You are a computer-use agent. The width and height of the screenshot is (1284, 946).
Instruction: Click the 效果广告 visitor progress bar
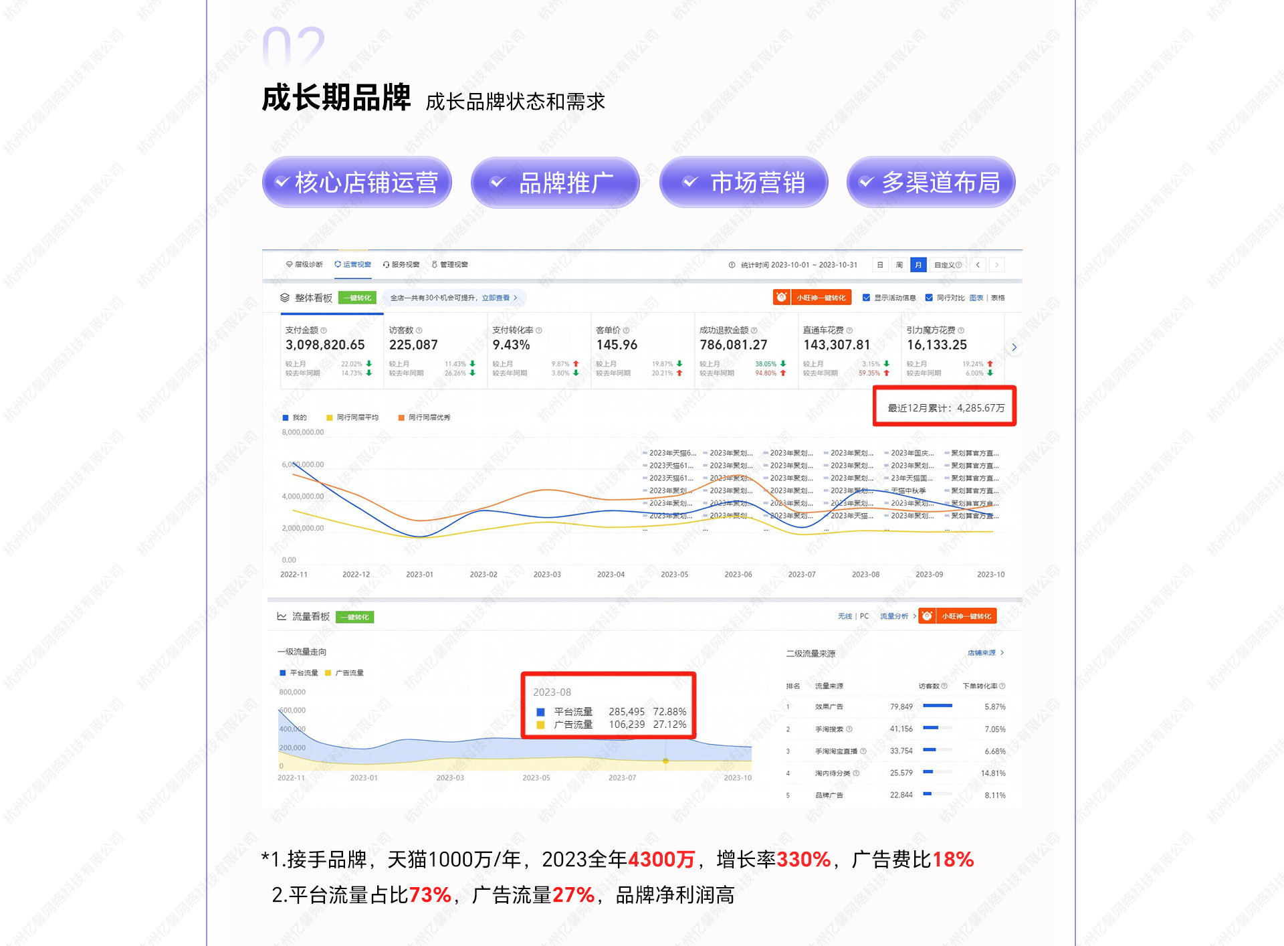pyautogui.click(x=938, y=706)
